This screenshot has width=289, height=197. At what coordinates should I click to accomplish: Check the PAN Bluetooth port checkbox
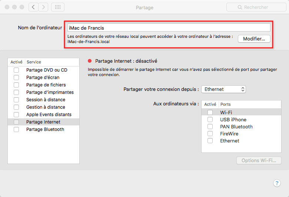210,127
